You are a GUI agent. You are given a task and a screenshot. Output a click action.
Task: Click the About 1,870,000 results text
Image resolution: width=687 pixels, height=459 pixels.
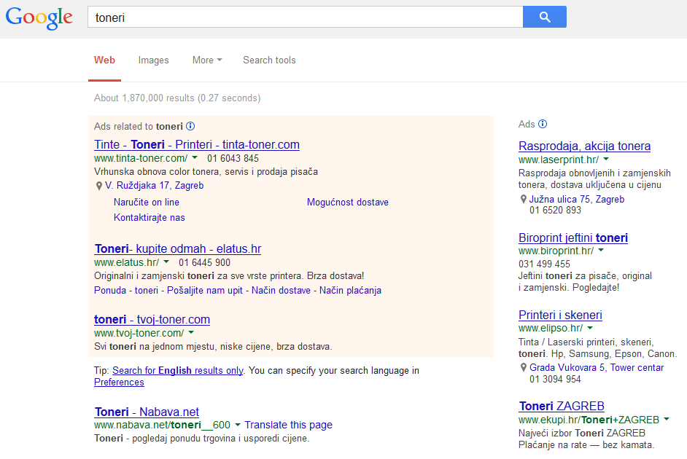[x=177, y=98]
